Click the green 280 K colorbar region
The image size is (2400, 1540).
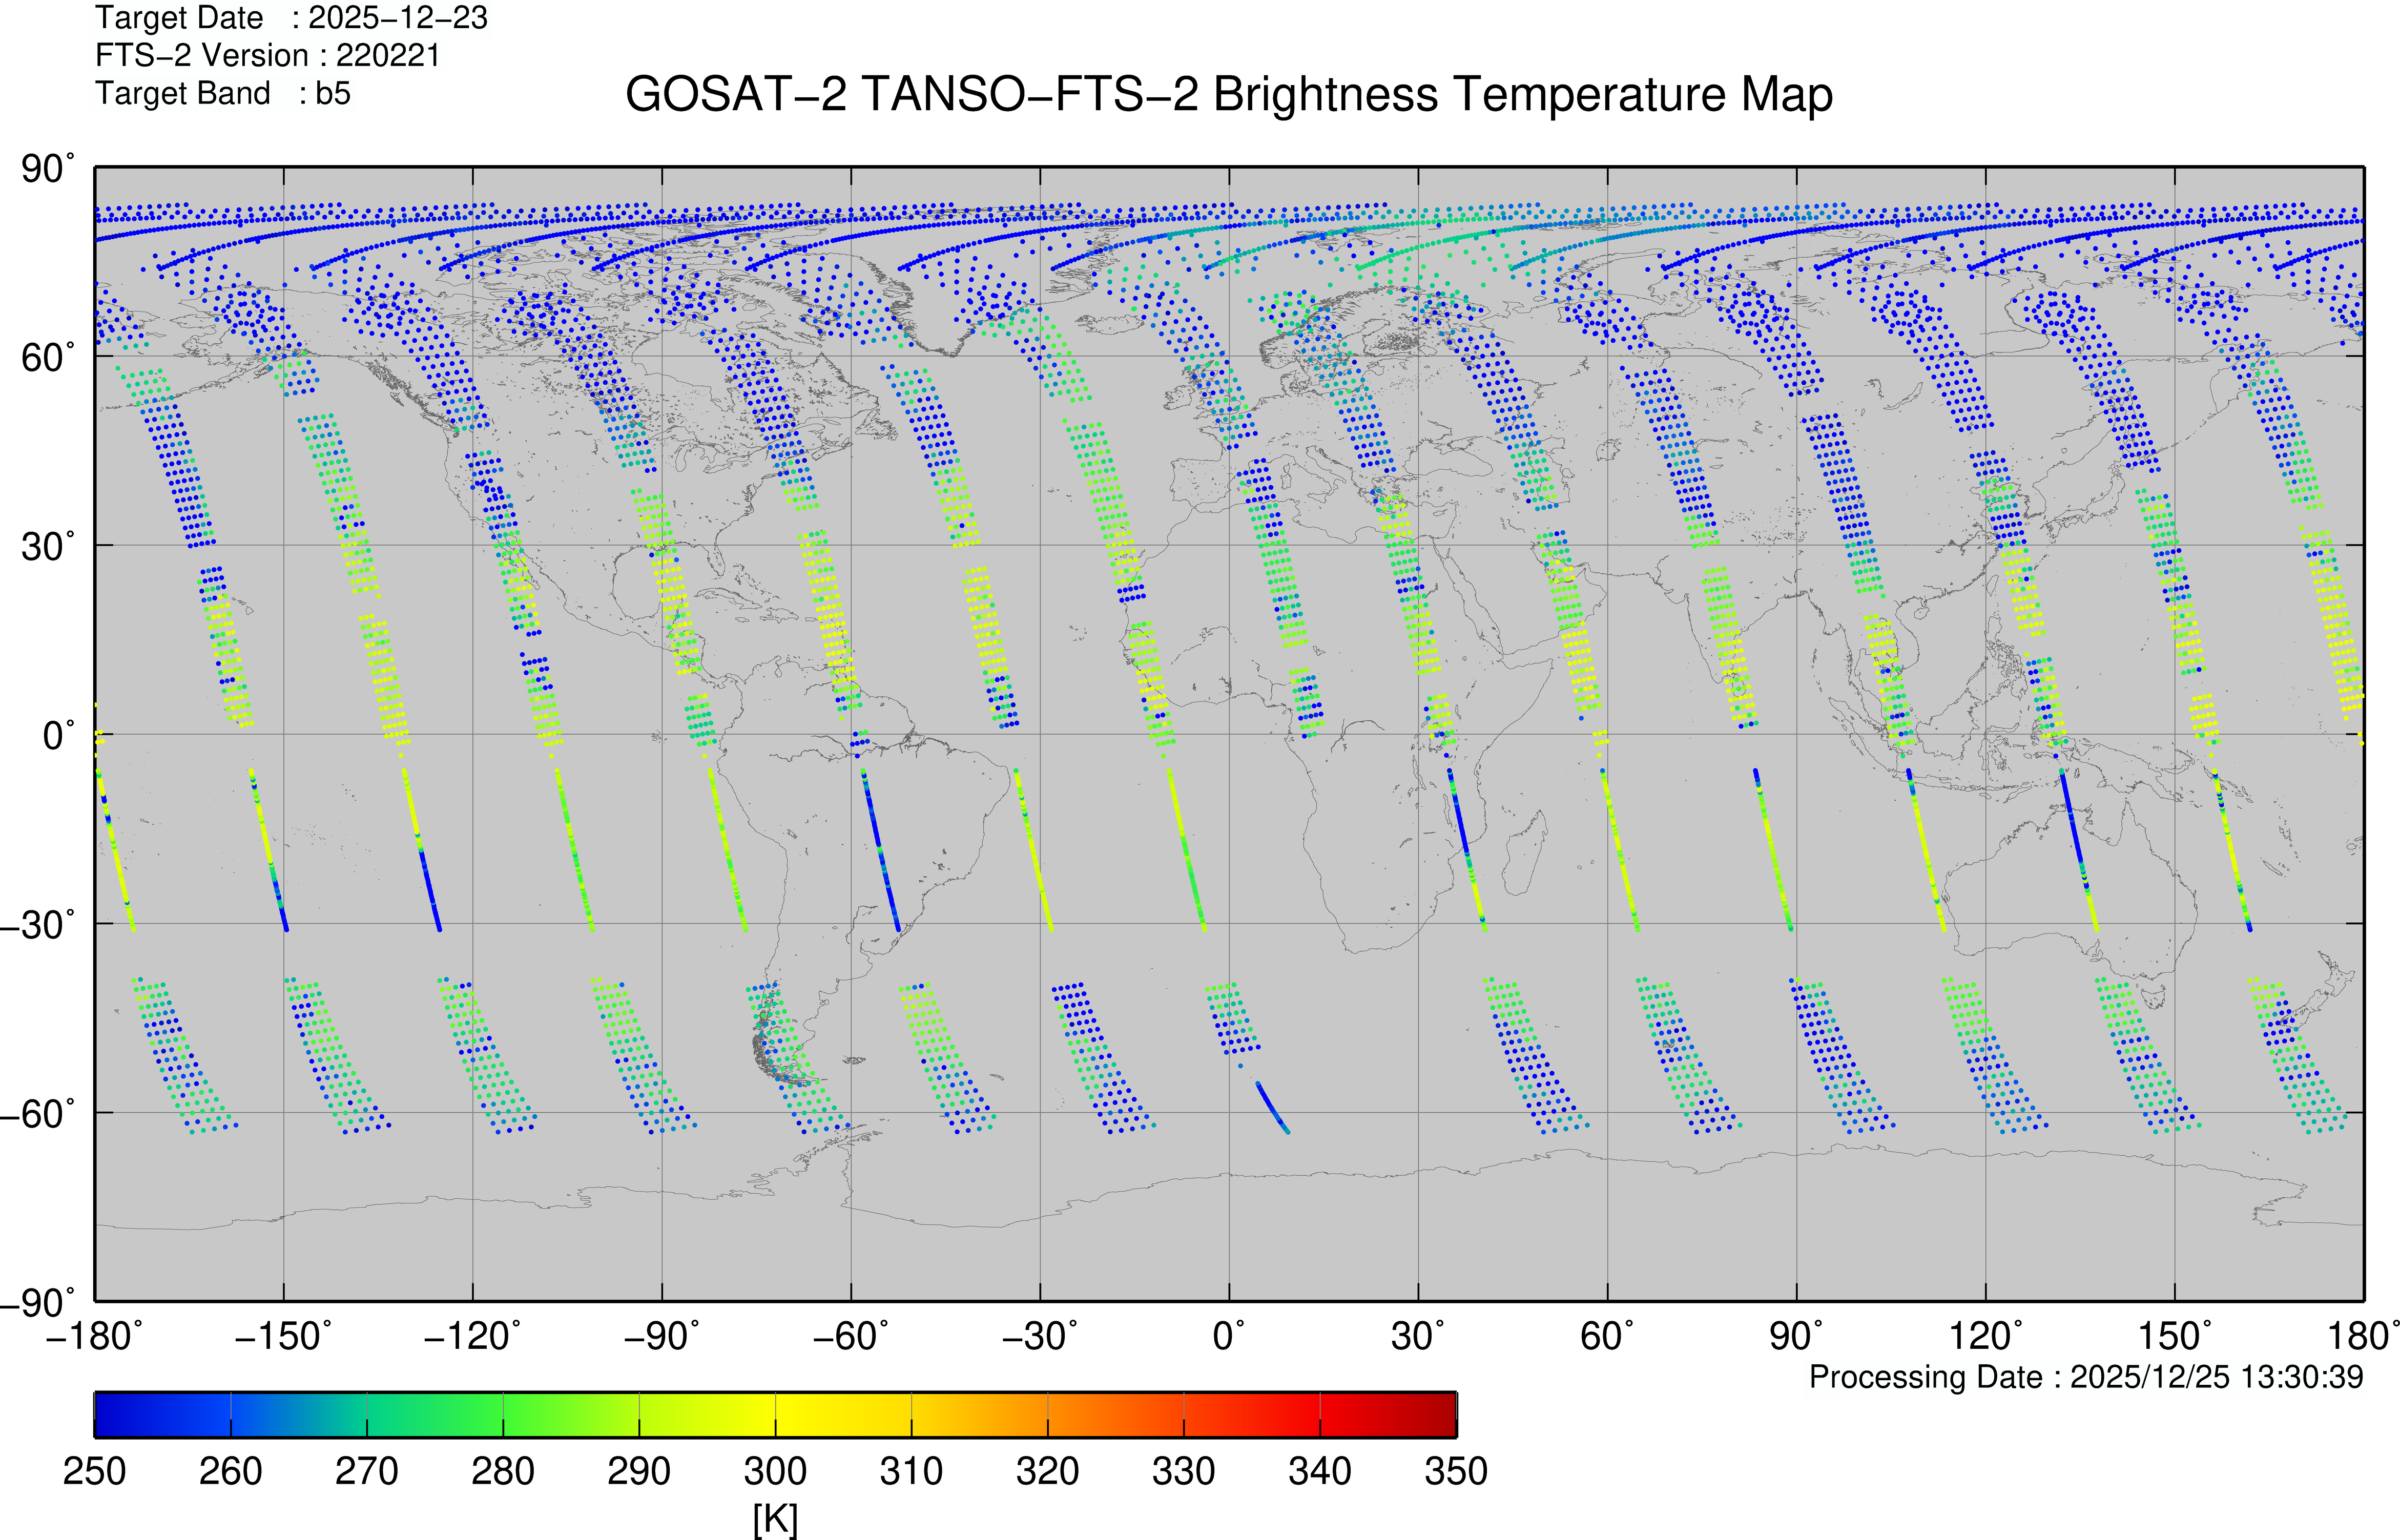(x=503, y=1414)
